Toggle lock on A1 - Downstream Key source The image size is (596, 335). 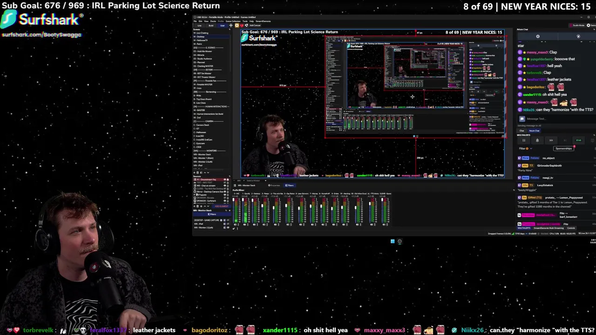tap(228, 180)
